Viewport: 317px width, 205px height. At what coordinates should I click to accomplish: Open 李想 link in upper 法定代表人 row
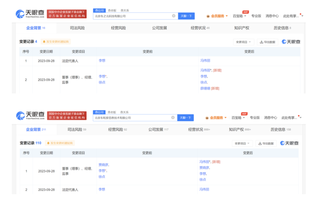(x=102, y=61)
